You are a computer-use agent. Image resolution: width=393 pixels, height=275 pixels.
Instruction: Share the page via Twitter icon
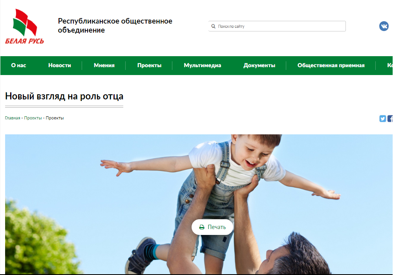point(383,119)
